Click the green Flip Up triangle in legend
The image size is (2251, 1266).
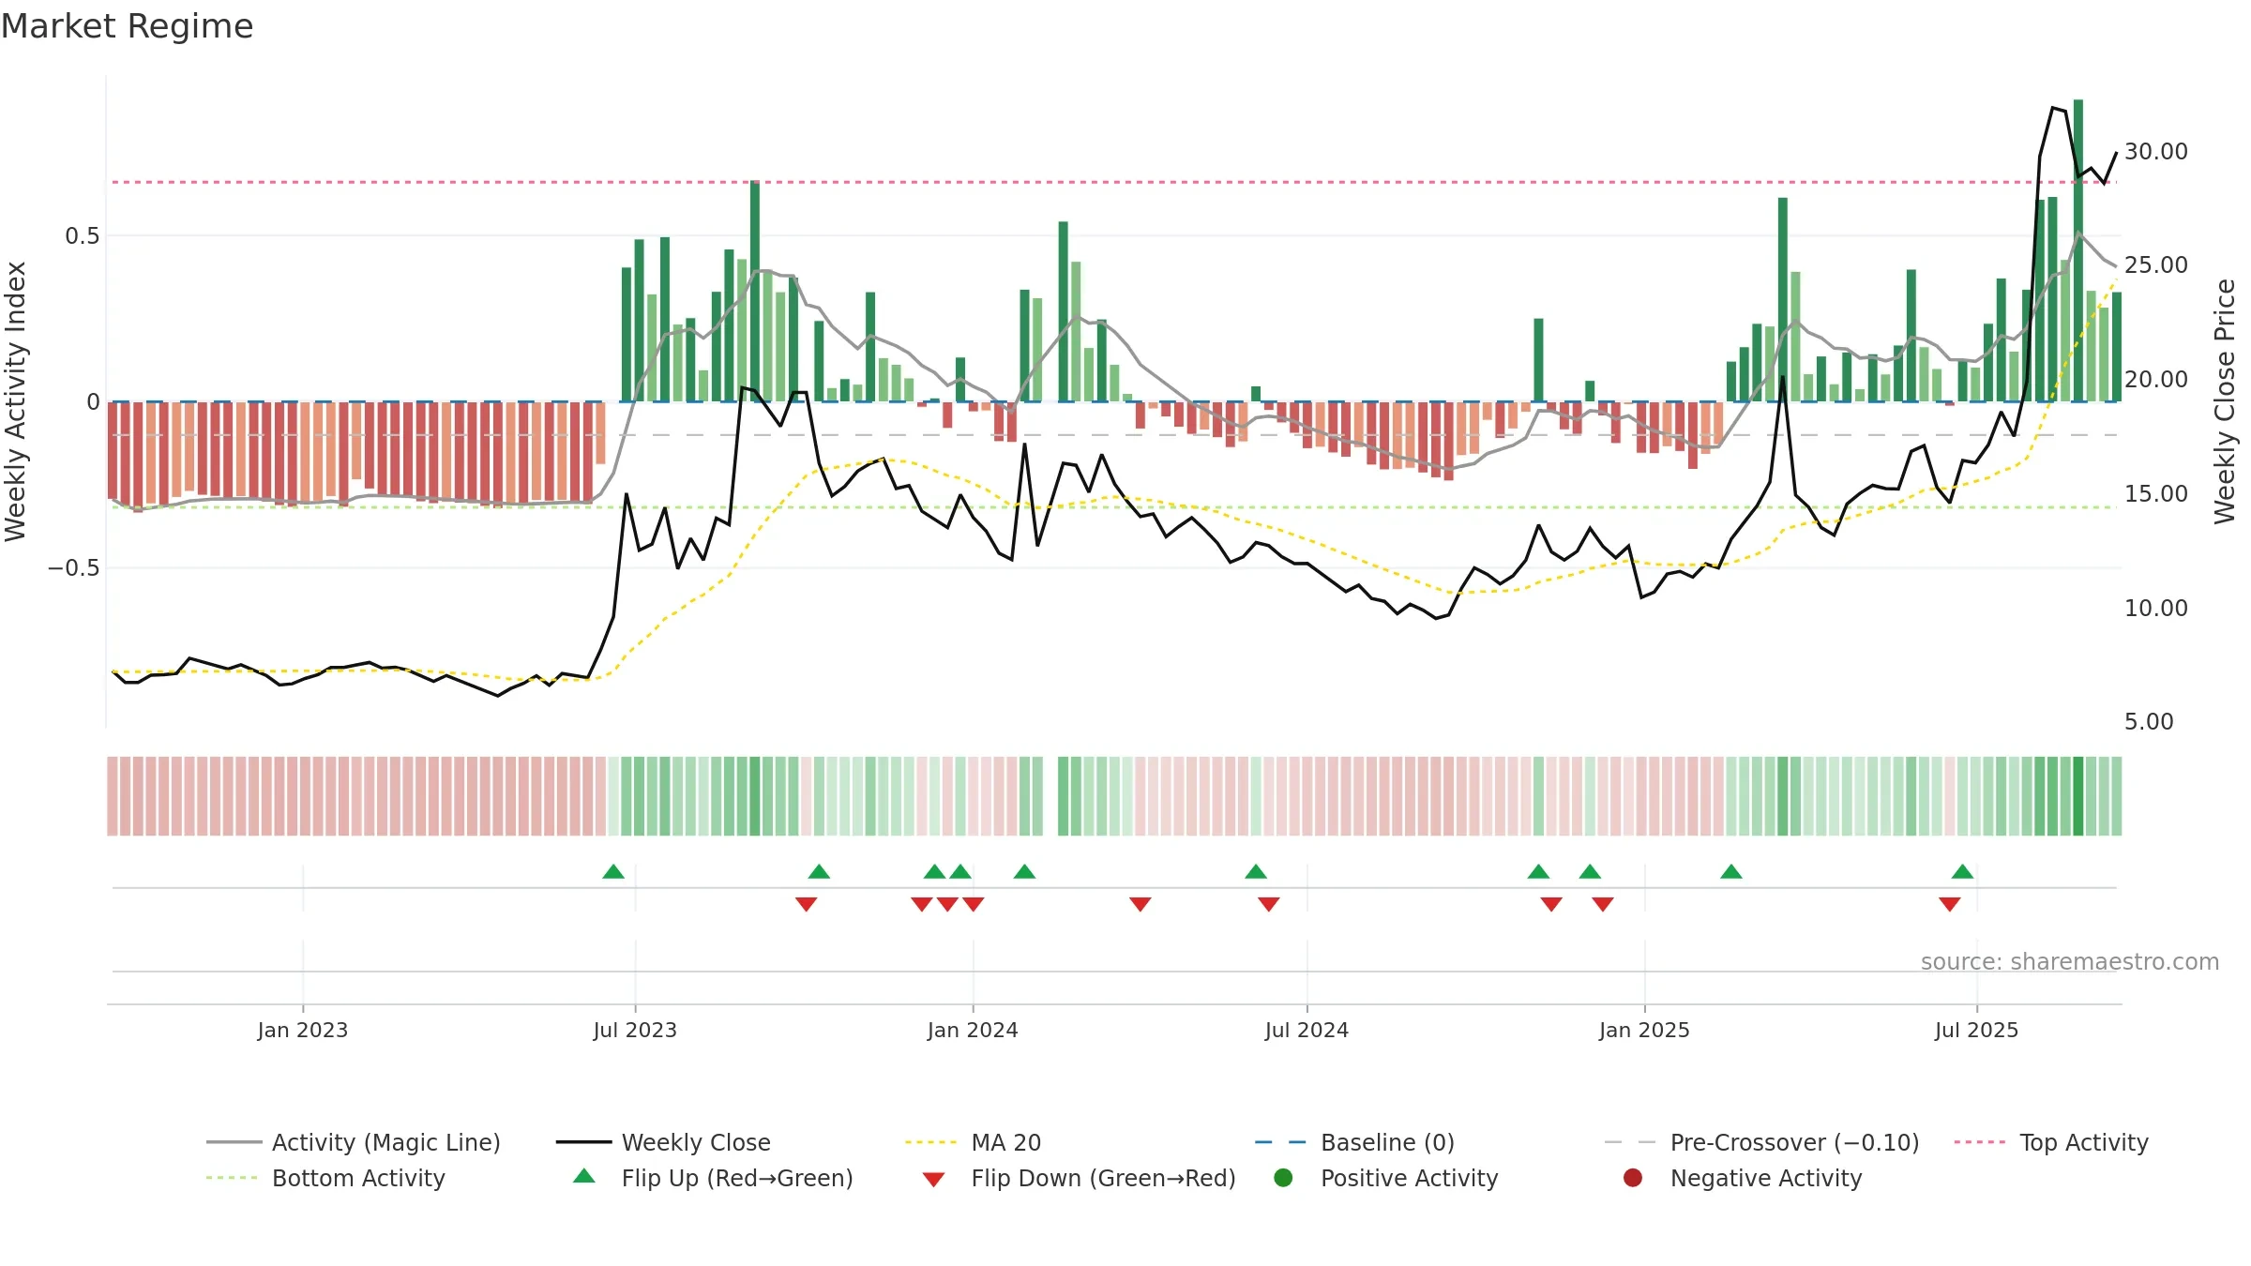[x=584, y=1176]
